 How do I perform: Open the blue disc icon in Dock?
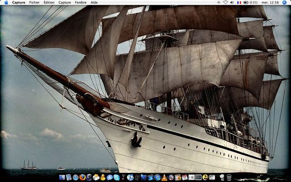pos(157,177)
